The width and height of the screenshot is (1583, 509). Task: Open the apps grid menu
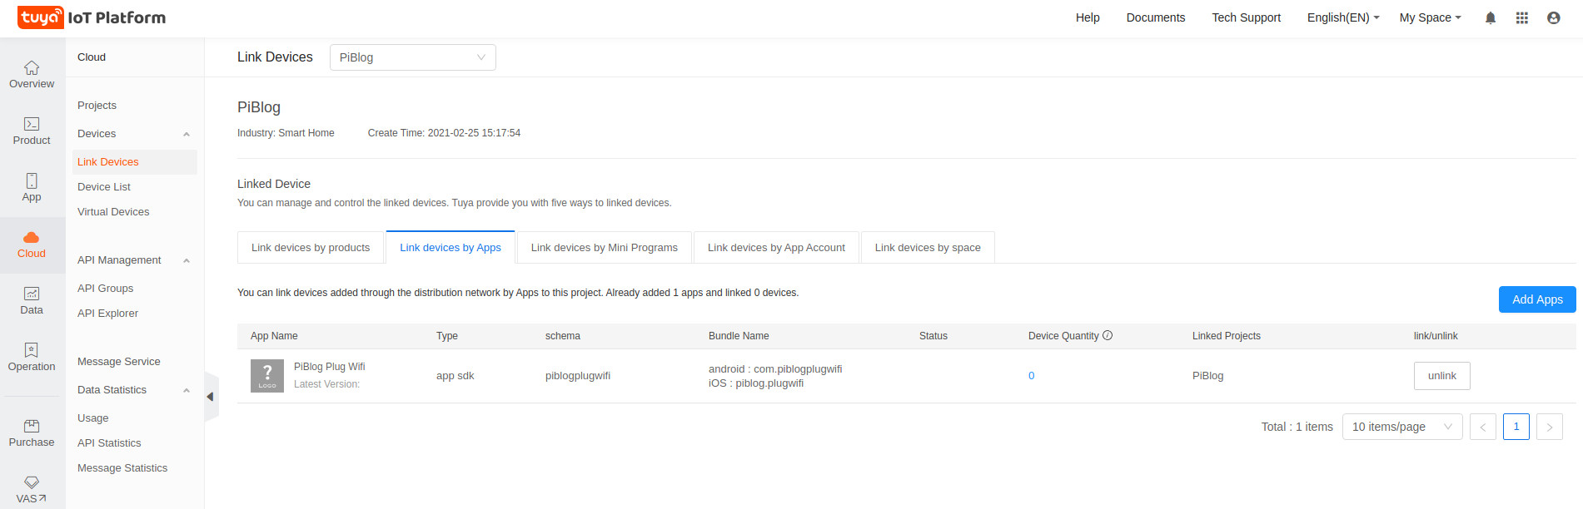(1522, 17)
